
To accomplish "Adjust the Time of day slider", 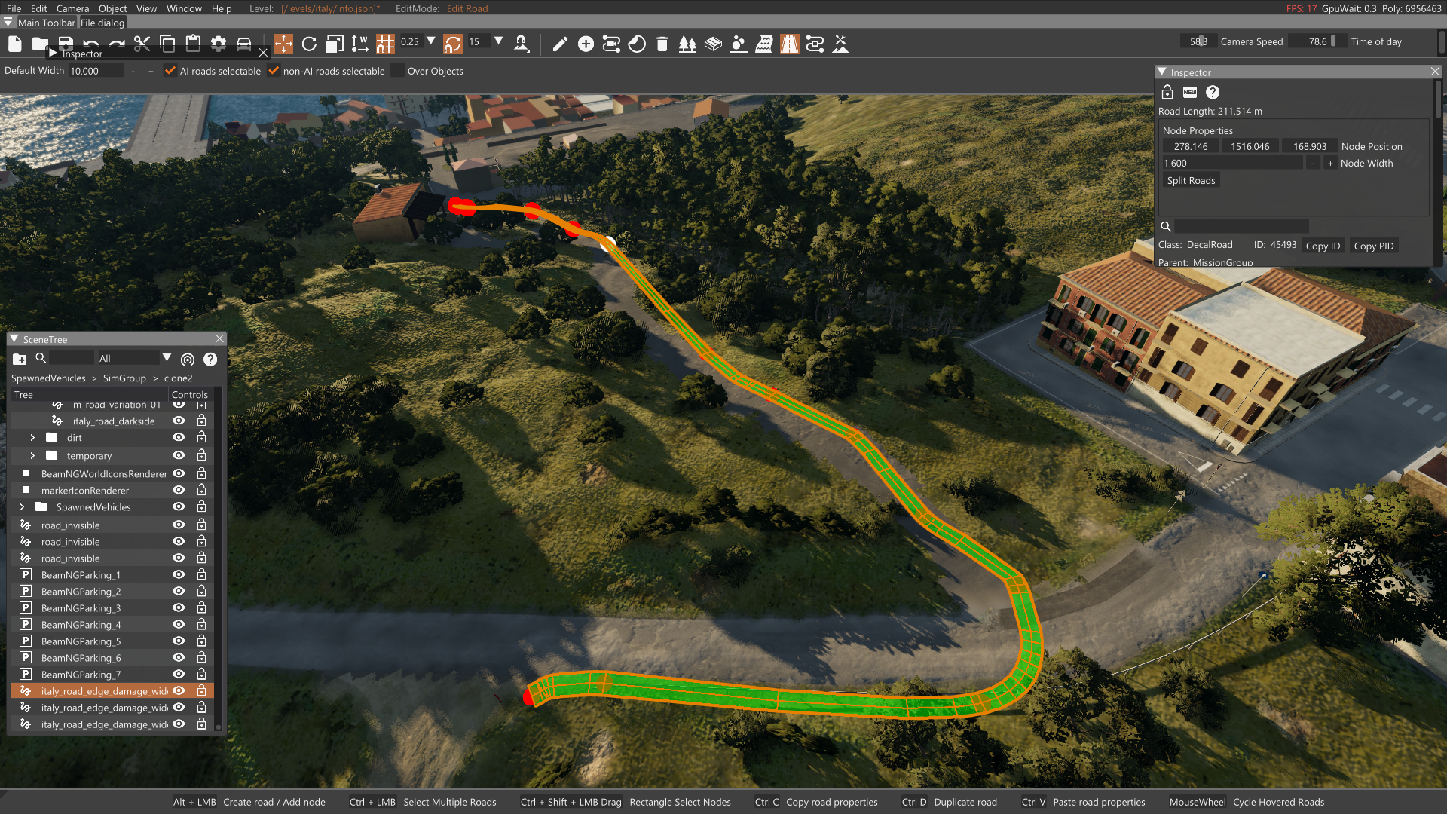I will tap(1317, 41).
